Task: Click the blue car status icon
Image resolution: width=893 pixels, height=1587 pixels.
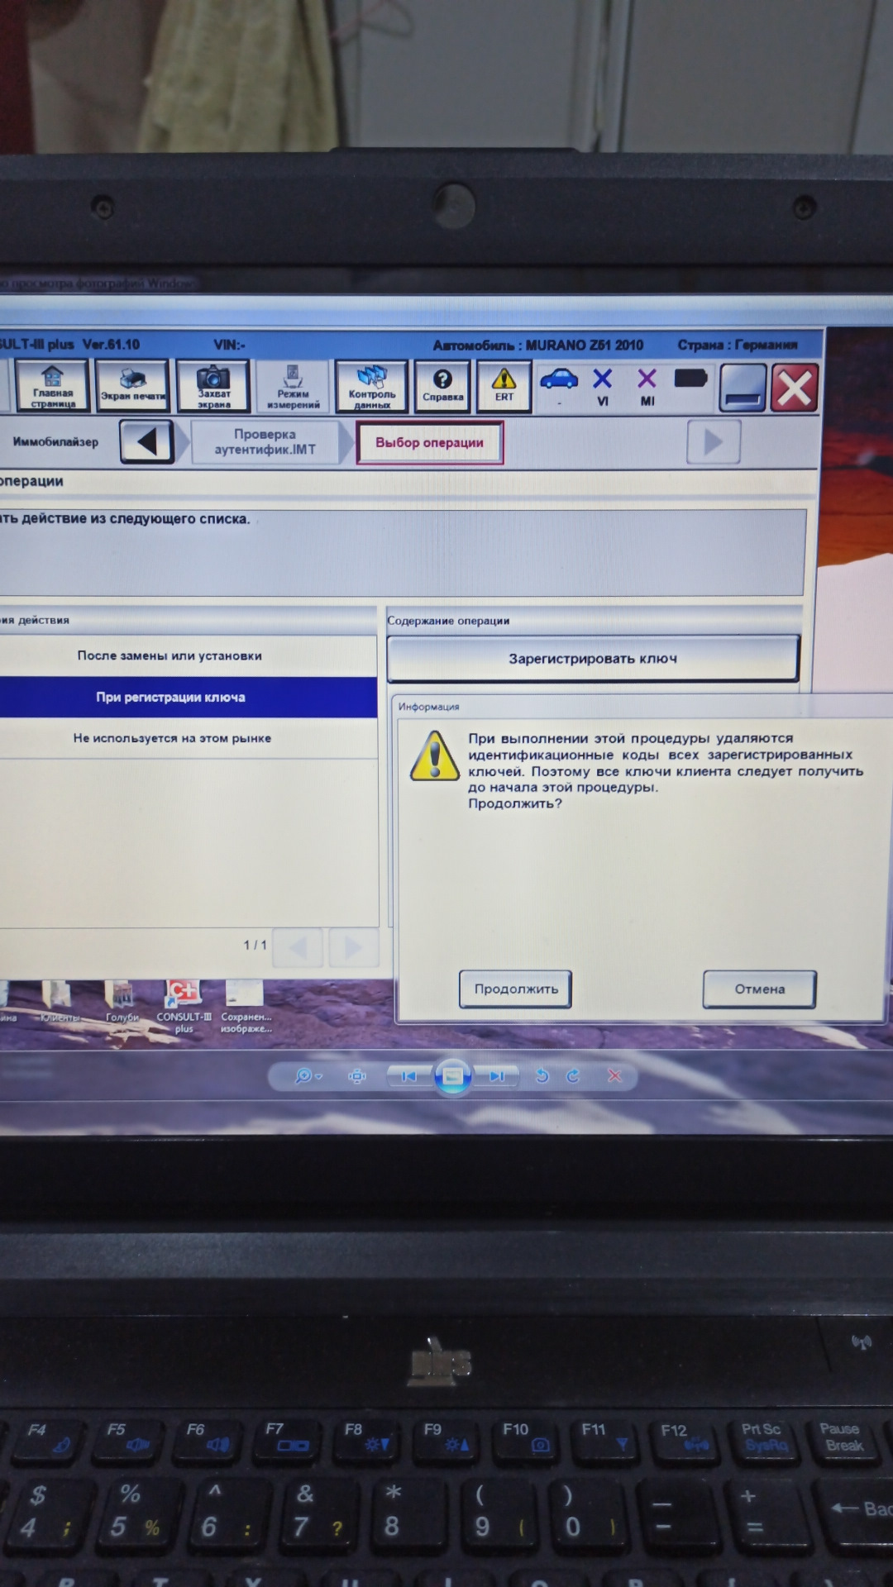Action: (559, 381)
